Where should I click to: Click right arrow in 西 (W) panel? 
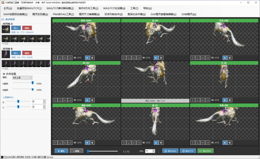[71, 100]
